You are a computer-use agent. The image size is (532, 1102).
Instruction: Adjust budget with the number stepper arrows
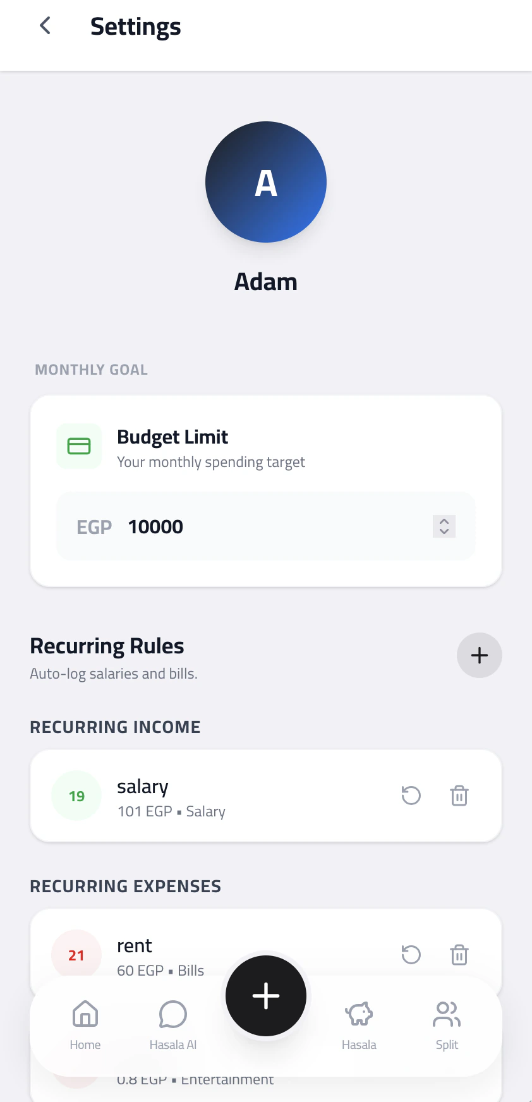[x=444, y=526]
